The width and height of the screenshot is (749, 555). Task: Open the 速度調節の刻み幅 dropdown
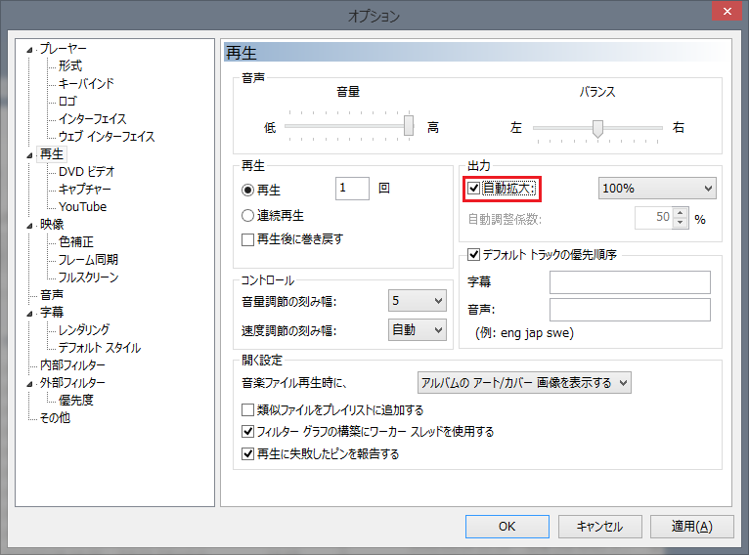coord(417,329)
